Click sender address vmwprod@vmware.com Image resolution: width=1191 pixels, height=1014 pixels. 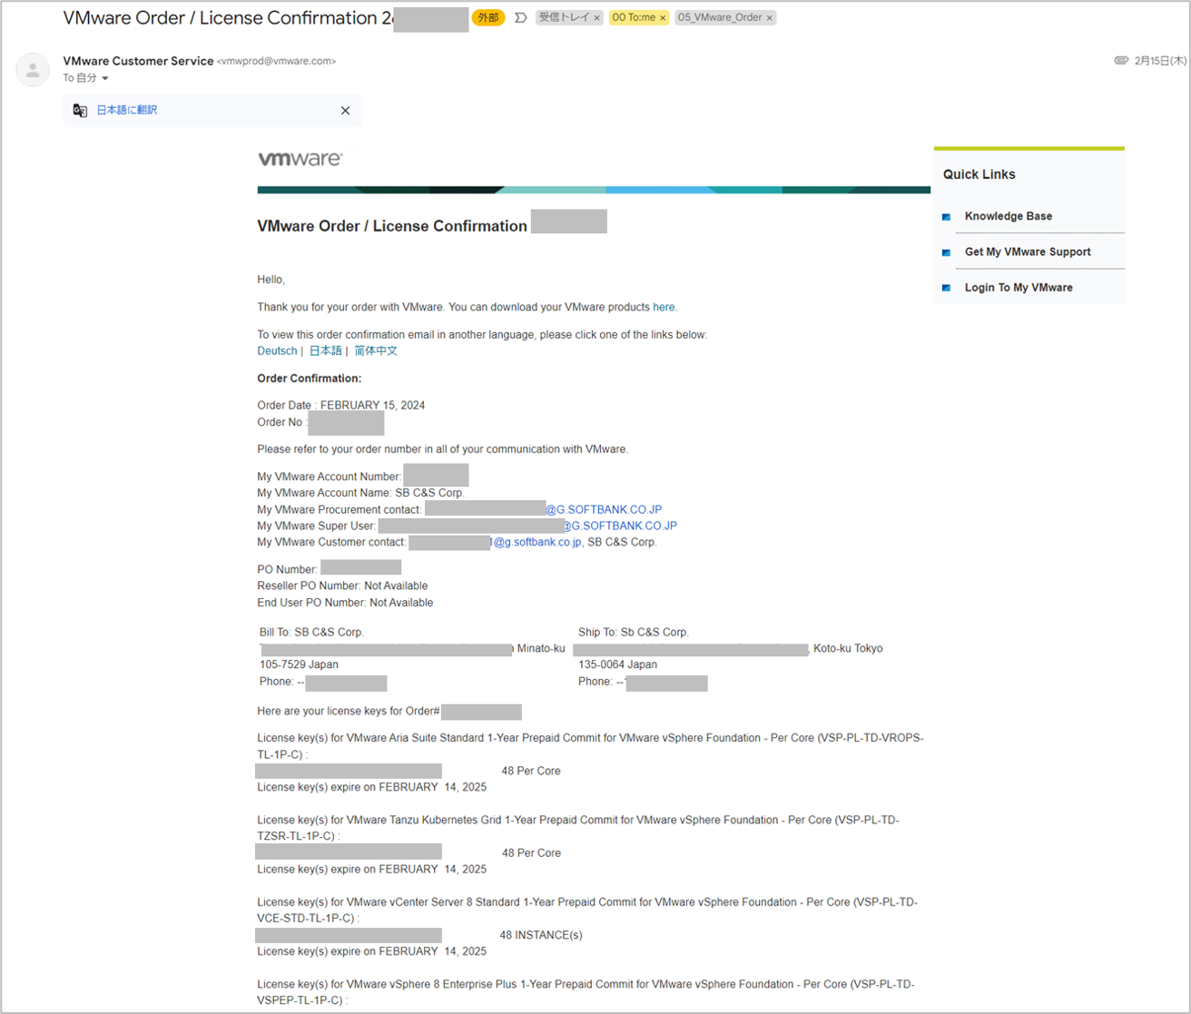point(277,62)
